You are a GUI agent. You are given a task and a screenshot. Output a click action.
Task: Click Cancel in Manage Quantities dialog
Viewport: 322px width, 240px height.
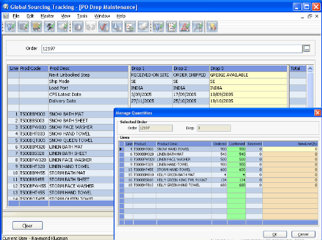[x=303, y=234]
